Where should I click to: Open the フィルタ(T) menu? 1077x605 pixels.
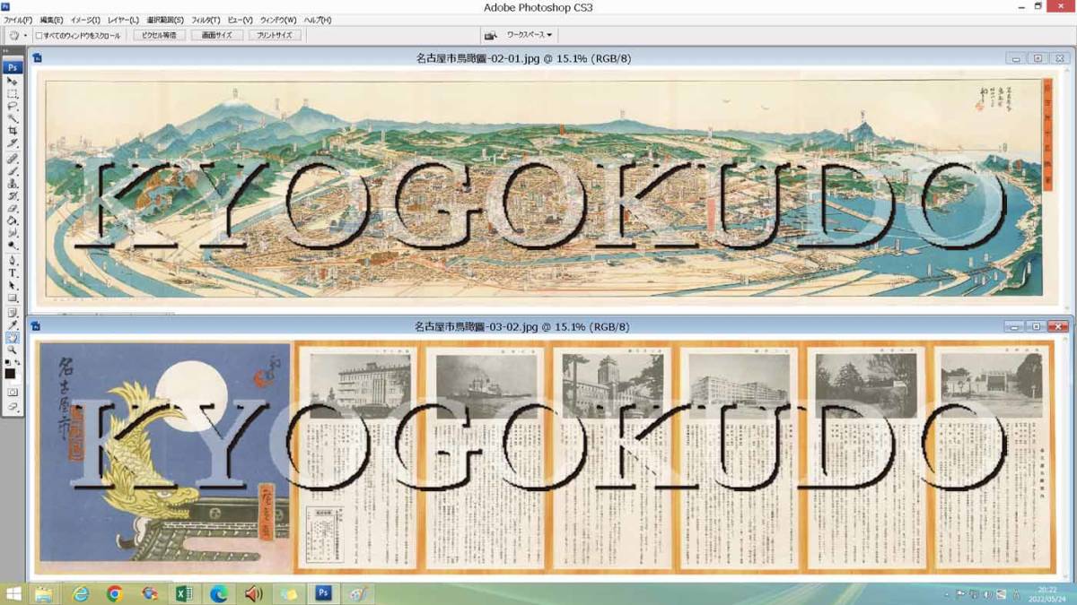coord(206,20)
